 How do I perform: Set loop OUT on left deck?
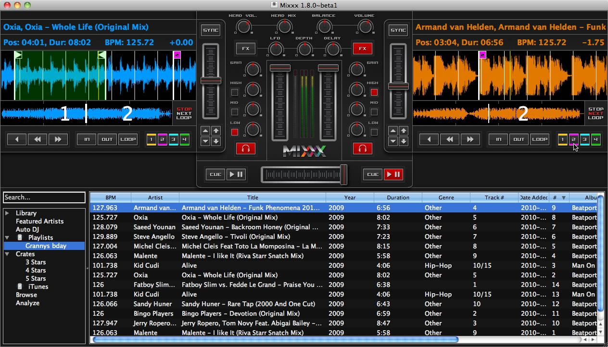(x=107, y=139)
